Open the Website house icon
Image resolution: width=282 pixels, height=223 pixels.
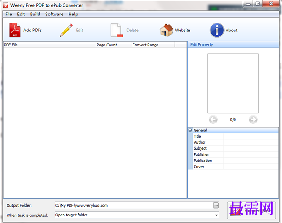[x=166, y=30]
